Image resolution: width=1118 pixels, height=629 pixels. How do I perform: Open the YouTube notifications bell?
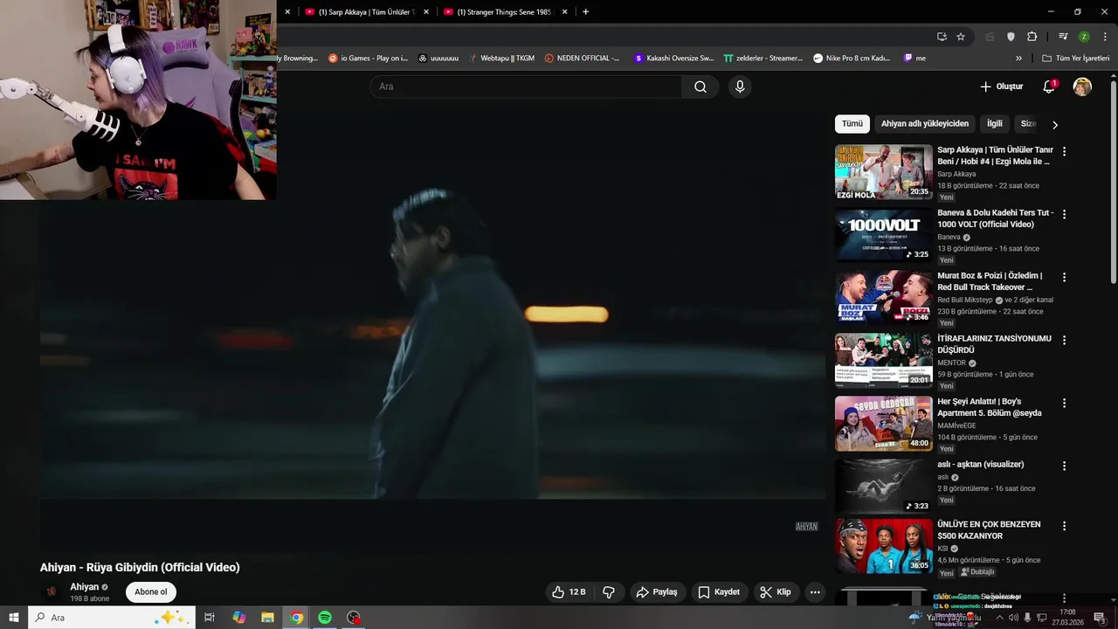click(x=1049, y=86)
